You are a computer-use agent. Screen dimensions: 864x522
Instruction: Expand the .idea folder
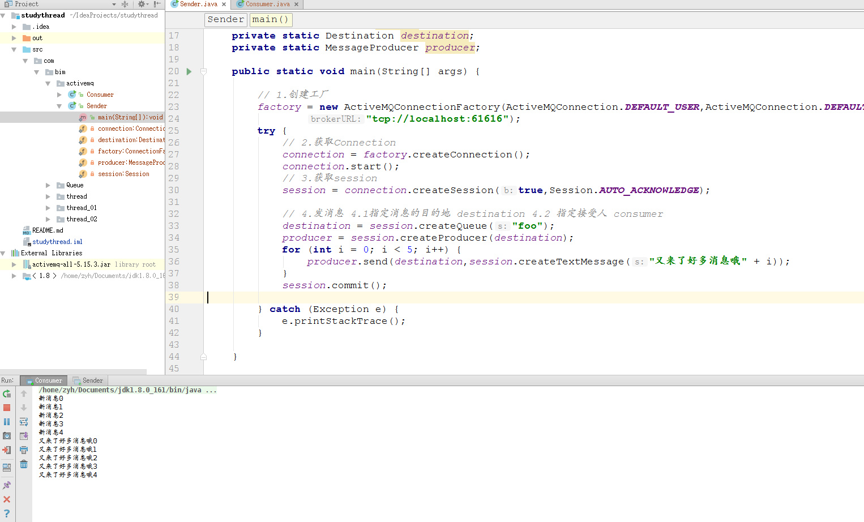coord(14,27)
